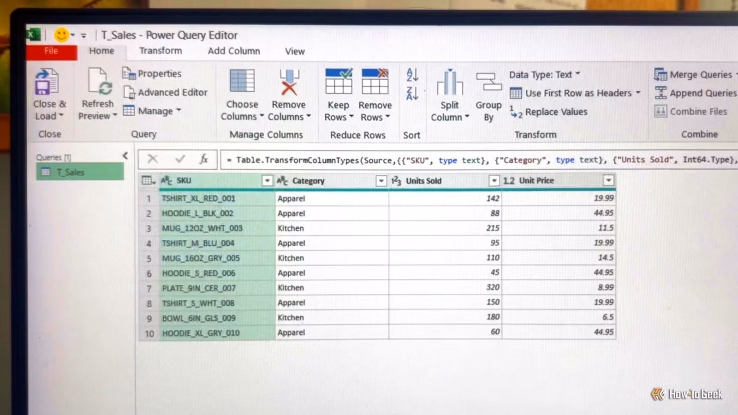Open the Category column filter dropdown
This screenshot has width=738, height=415.
tap(381, 181)
